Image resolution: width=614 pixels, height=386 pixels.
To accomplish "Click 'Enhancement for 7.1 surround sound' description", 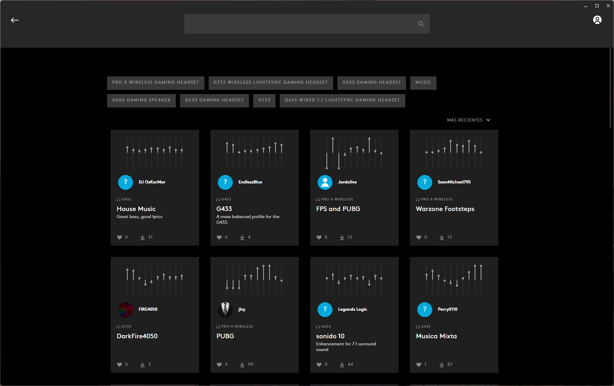I will coord(346,347).
